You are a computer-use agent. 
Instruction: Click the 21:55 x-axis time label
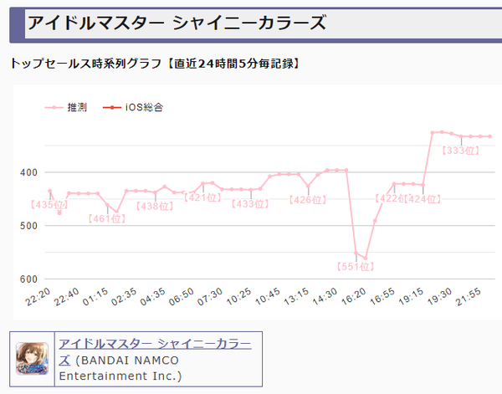[x=469, y=297]
